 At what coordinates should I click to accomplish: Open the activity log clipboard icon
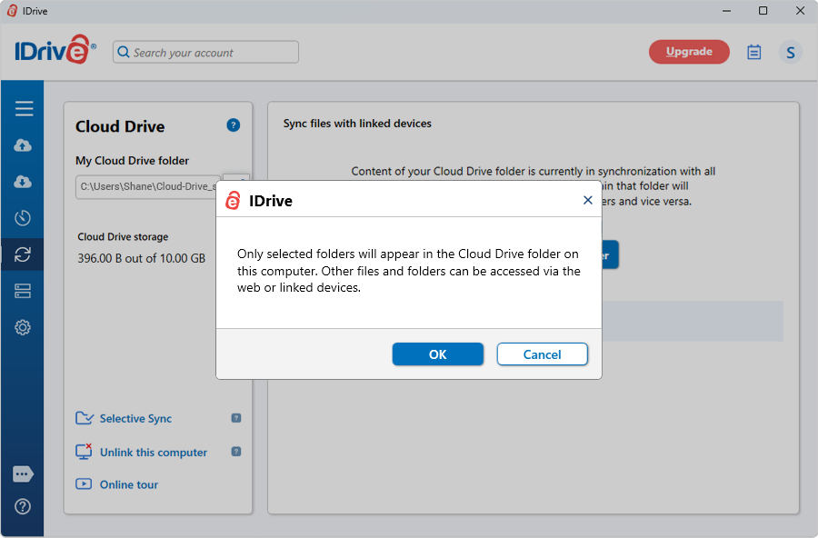click(x=753, y=52)
